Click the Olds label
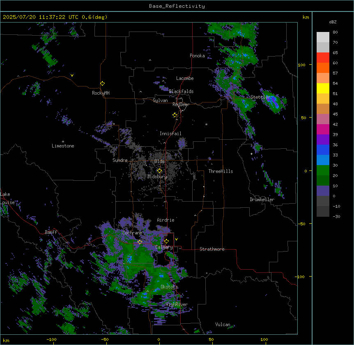 click(159, 161)
